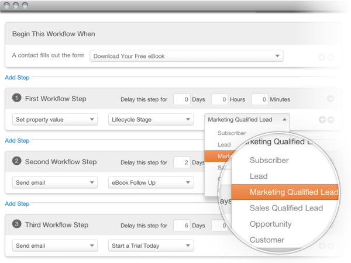This screenshot has height=263, width=351.
Task: Open the Lifecycle Stage dropdown
Action: [150, 119]
